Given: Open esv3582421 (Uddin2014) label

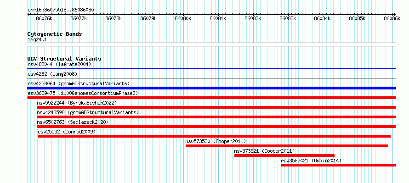Looking at the screenshot, I should 311,161.
